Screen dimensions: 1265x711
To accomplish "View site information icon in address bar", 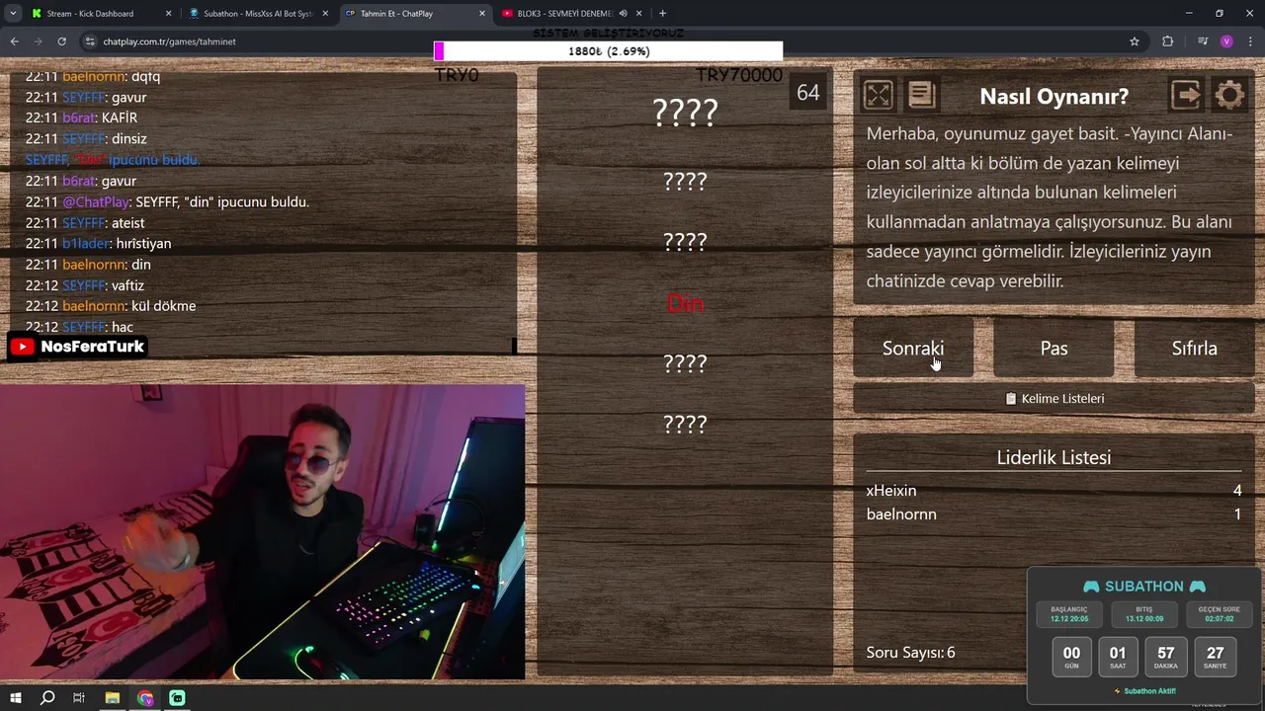I will click(x=90, y=41).
